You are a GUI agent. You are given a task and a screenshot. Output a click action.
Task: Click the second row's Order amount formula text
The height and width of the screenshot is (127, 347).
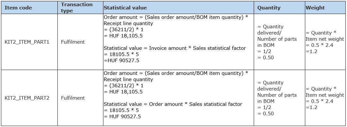tap(176, 76)
